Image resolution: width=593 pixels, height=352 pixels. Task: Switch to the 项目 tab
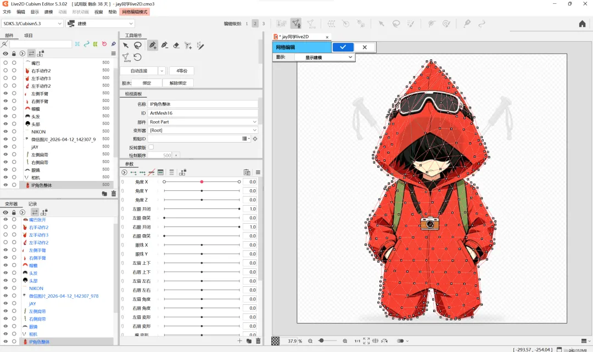pos(29,36)
